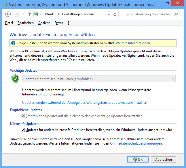Select the 'Wind...' breadcrumb segment
The image size is (186, 168).
point(50,14)
